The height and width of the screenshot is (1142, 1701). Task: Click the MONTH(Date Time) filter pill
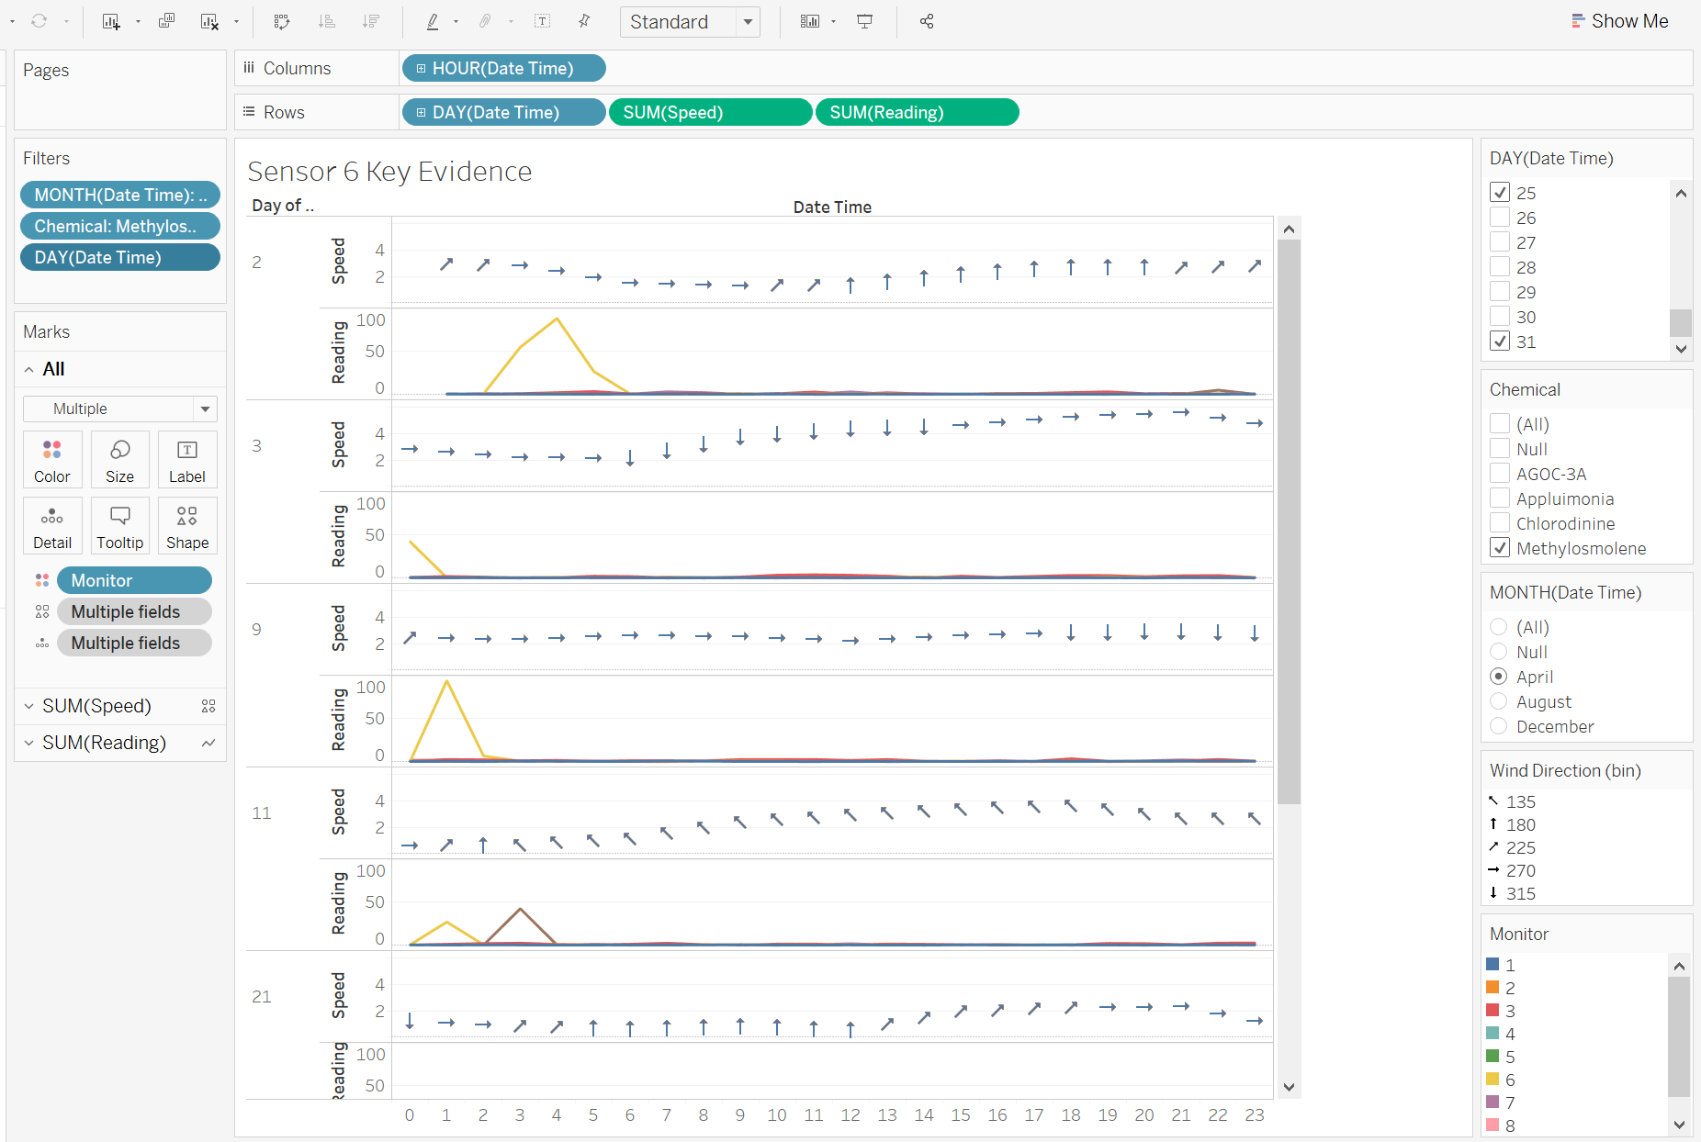pos(120,195)
